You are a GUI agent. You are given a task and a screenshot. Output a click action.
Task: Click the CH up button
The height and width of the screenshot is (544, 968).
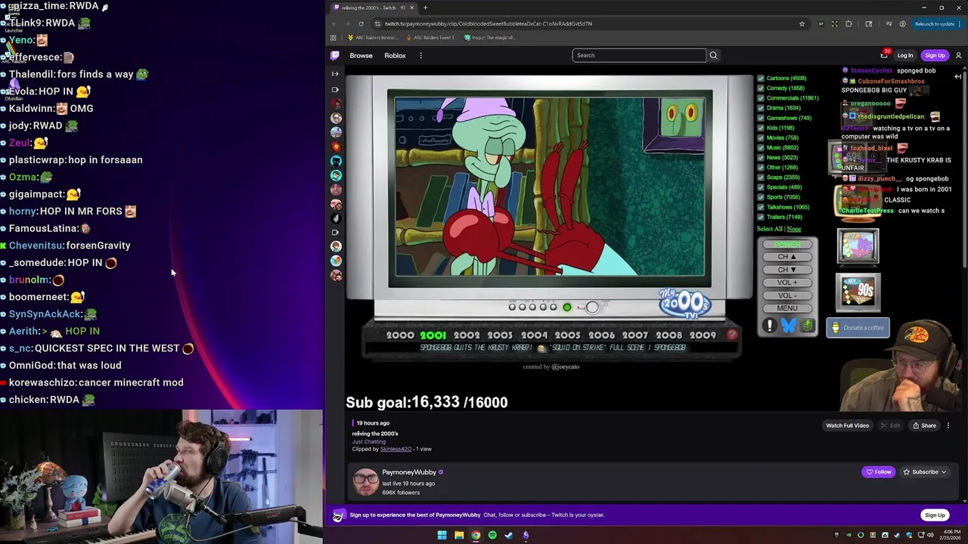(x=786, y=257)
